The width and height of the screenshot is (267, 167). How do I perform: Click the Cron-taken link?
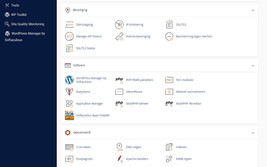coord(83,147)
